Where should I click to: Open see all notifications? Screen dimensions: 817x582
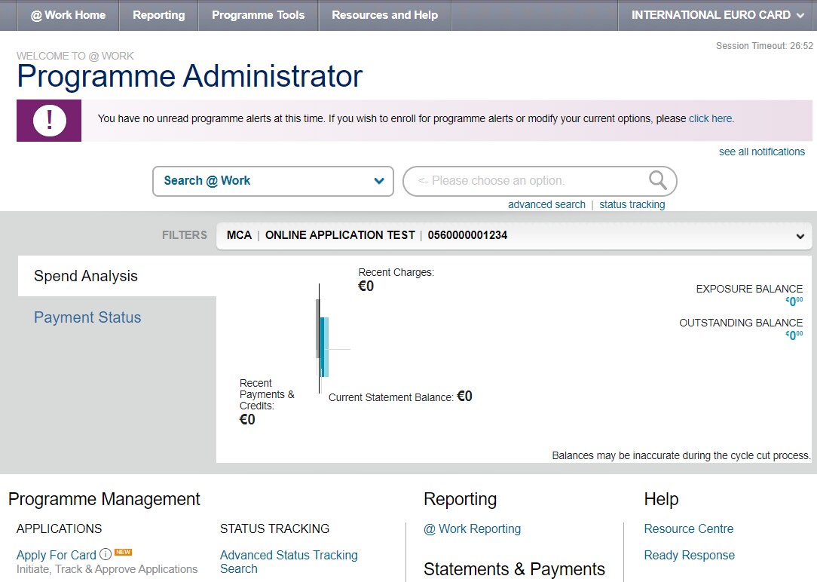761,152
